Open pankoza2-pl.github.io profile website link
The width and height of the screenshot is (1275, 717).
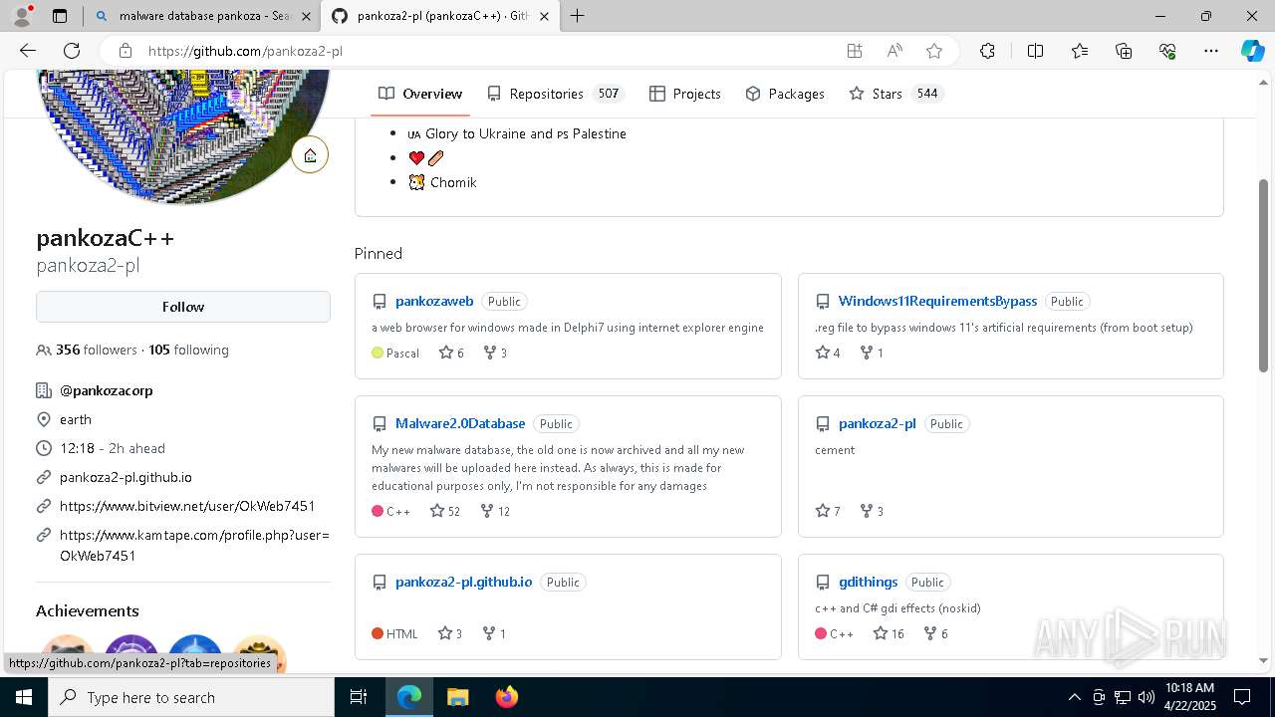click(126, 477)
